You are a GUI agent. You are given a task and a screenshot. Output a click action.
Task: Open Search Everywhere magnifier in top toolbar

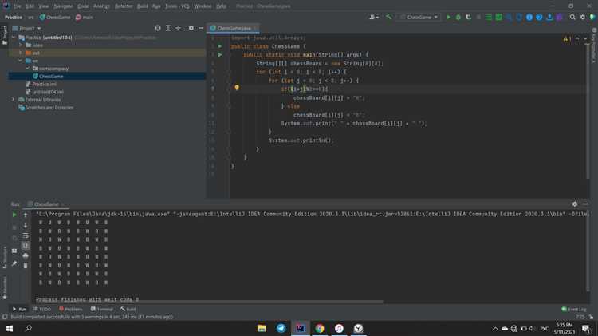[572, 17]
